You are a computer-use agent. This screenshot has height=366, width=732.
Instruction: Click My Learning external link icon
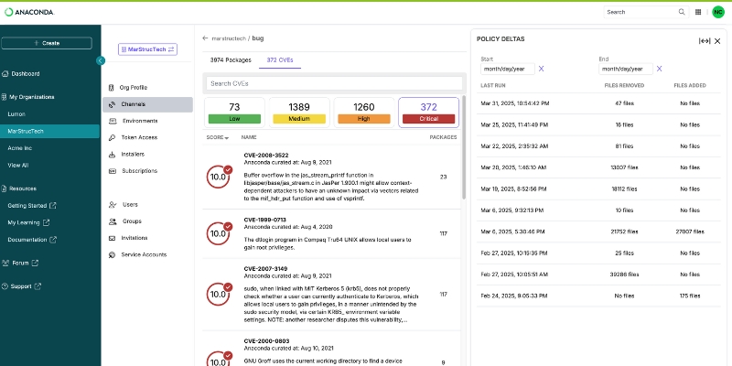click(46, 222)
